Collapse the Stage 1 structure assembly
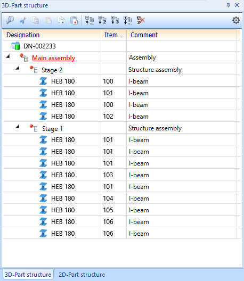 pos(17,127)
